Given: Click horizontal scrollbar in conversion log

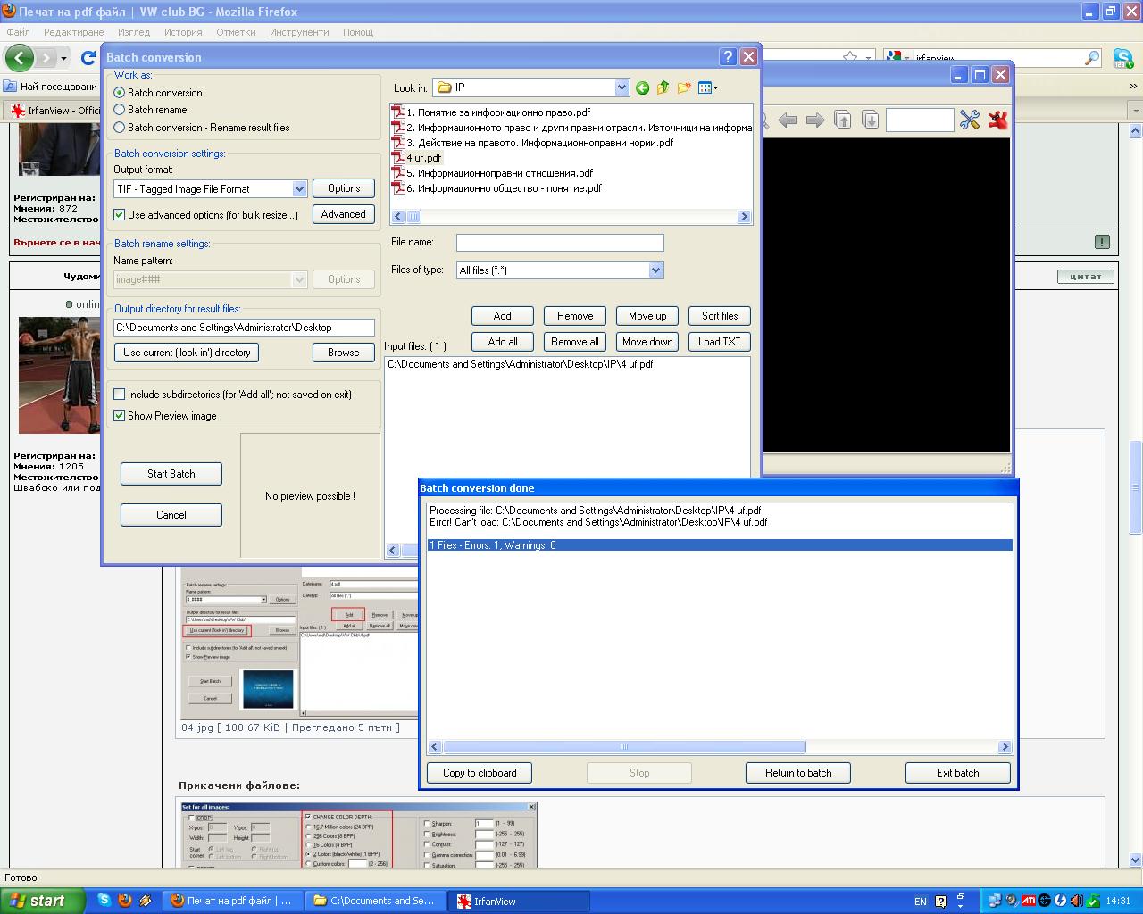Looking at the screenshot, I should pos(625,747).
